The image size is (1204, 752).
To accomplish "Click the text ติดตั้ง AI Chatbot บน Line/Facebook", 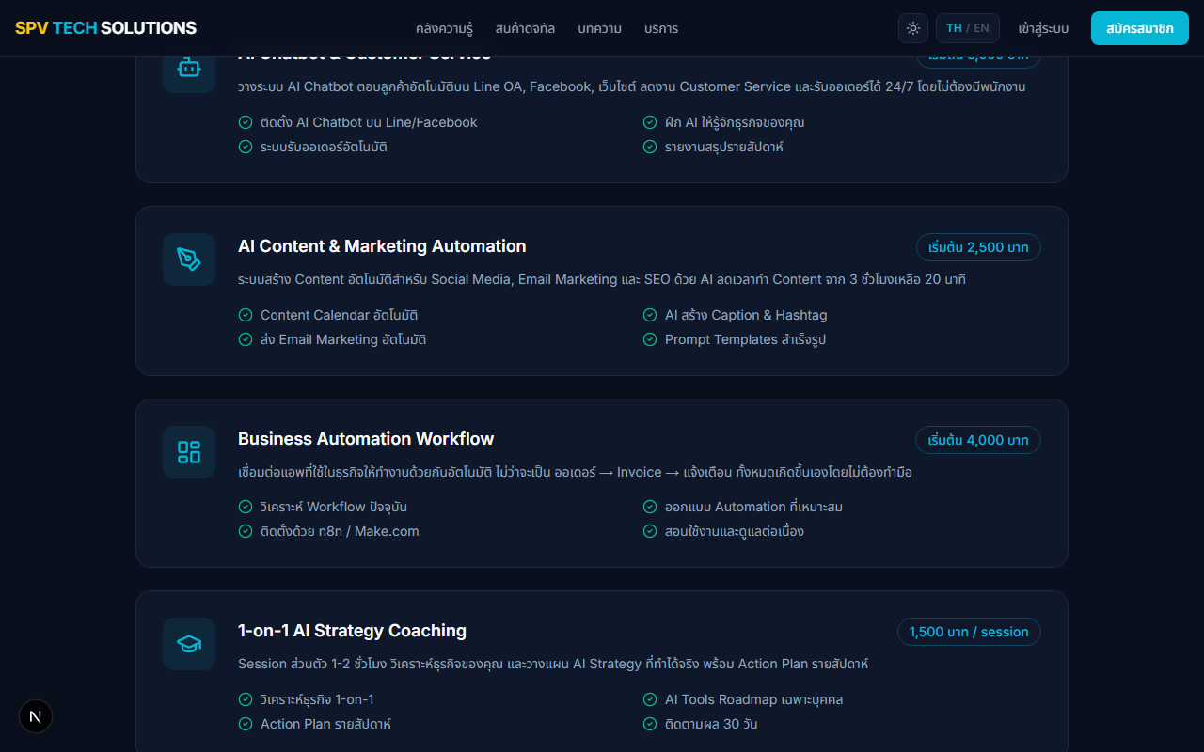I will coord(369,122).
